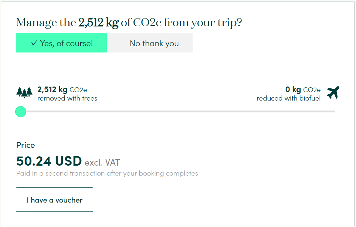Click the middle of the trees-biofuel slider track

point(178,111)
